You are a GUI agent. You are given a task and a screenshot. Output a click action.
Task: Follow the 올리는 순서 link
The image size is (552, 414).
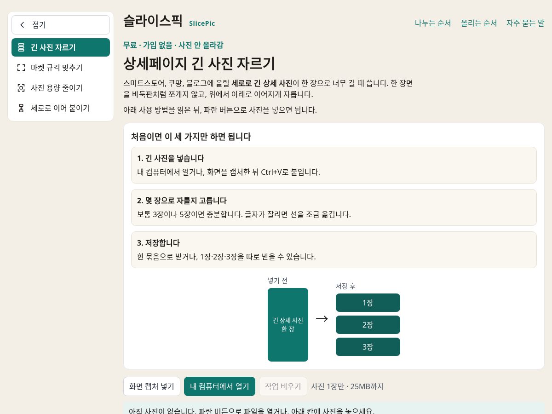(479, 23)
